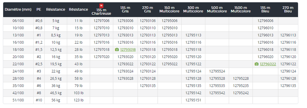Viewport: 307px width, 108px height.
Task: Click the Diamètre (mm) column header
Action: 18,9
